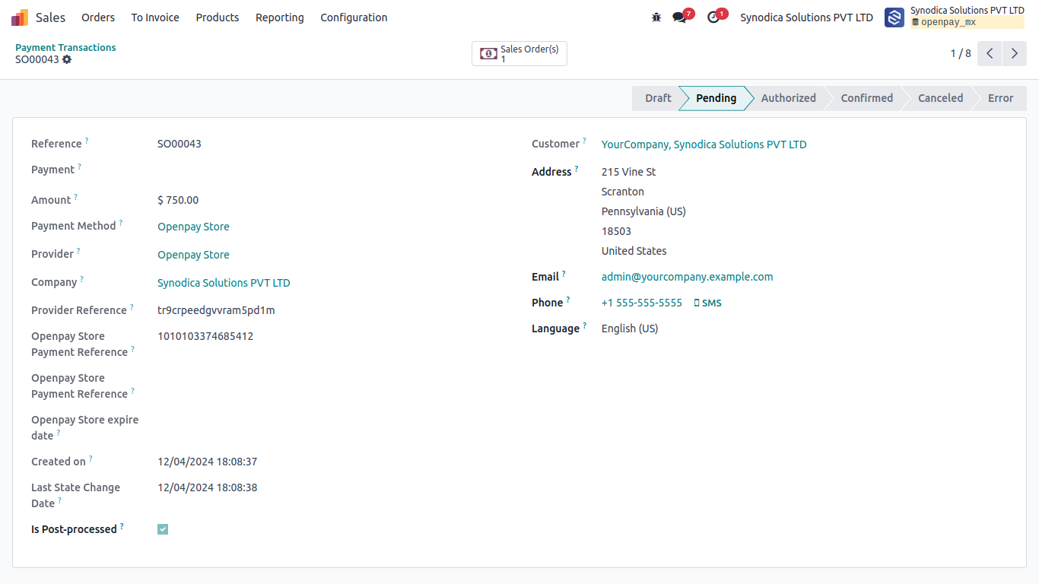The height and width of the screenshot is (584, 1039).
Task: Open the To Invoice menu
Action: (x=155, y=17)
